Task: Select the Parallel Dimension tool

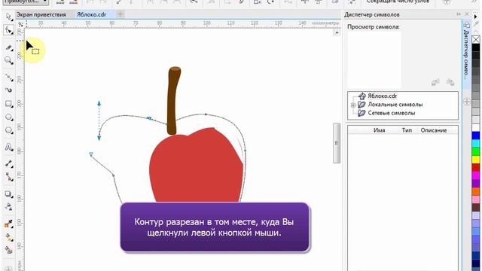Action: point(8,164)
